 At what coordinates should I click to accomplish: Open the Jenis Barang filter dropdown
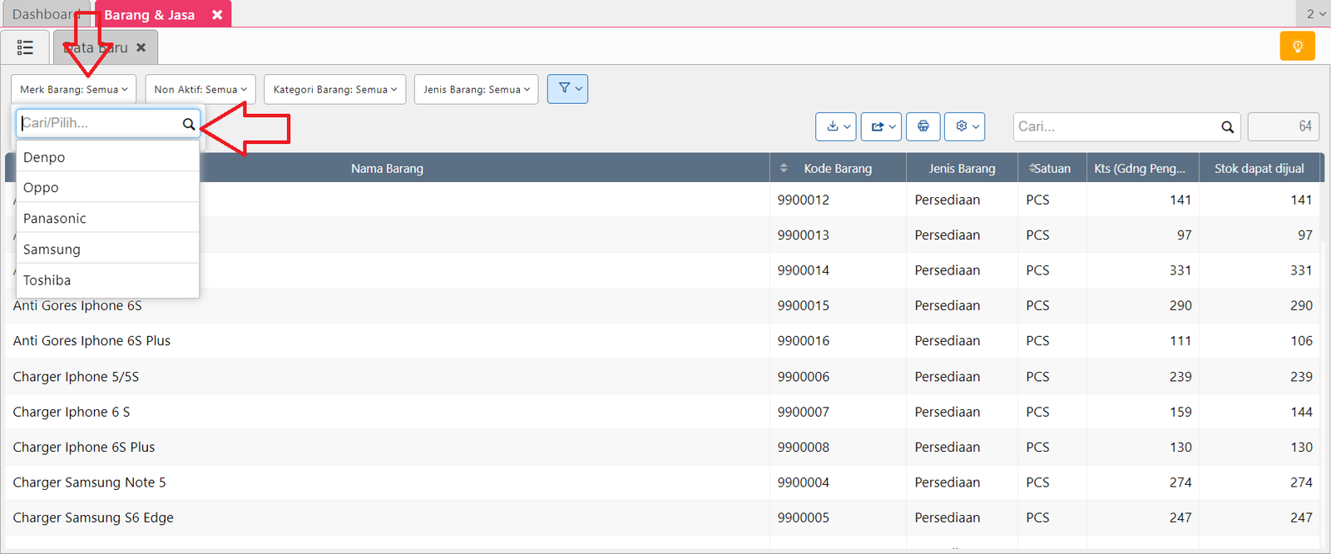pyautogui.click(x=476, y=89)
